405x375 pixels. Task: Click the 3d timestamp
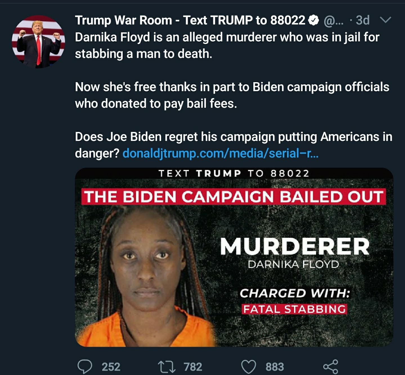[363, 20]
